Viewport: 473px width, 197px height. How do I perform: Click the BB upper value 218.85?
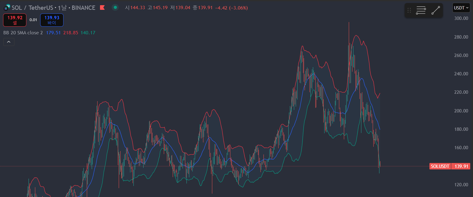tap(71, 32)
